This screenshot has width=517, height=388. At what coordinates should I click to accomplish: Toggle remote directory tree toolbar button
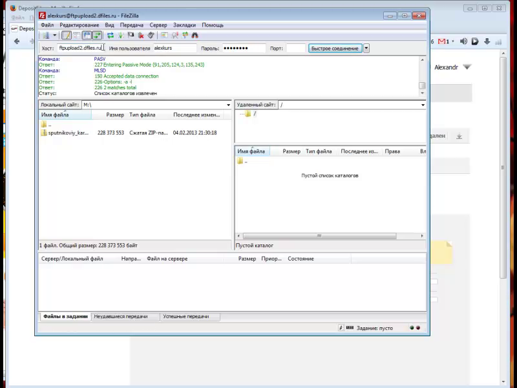[87, 36]
